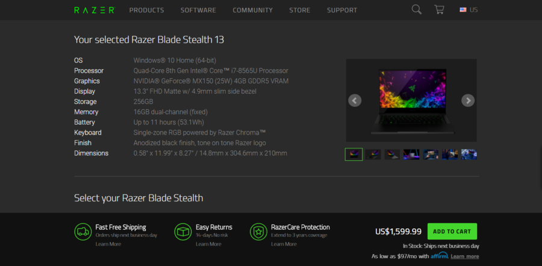
Task: Select thumbnail with person in blue room
Action: tap(450, 154)
